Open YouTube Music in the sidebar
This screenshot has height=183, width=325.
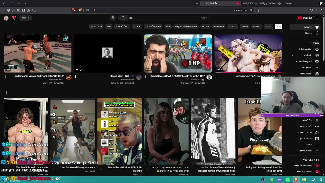pos(305,172)
